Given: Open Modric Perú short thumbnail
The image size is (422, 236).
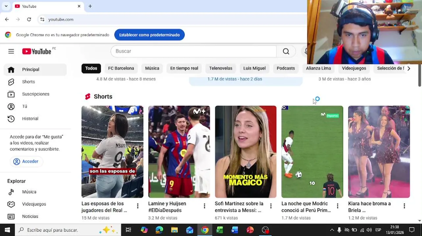Looking at the screenshot, I should point(312,152).
